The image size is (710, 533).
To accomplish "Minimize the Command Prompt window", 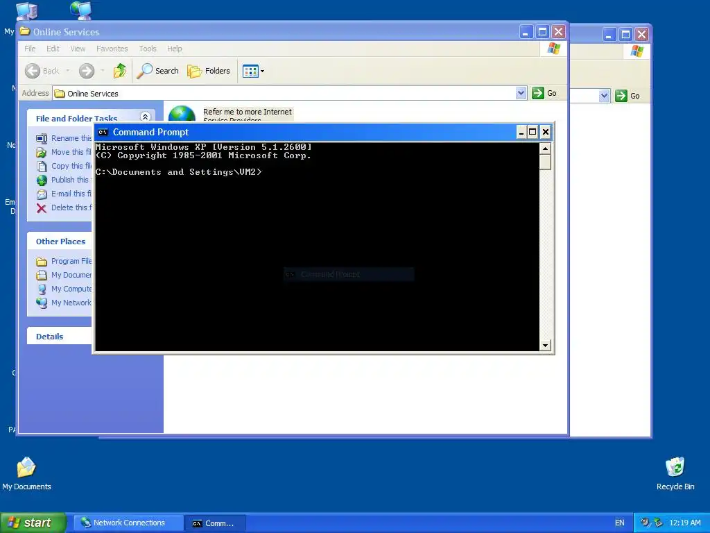I will point(521,132).
